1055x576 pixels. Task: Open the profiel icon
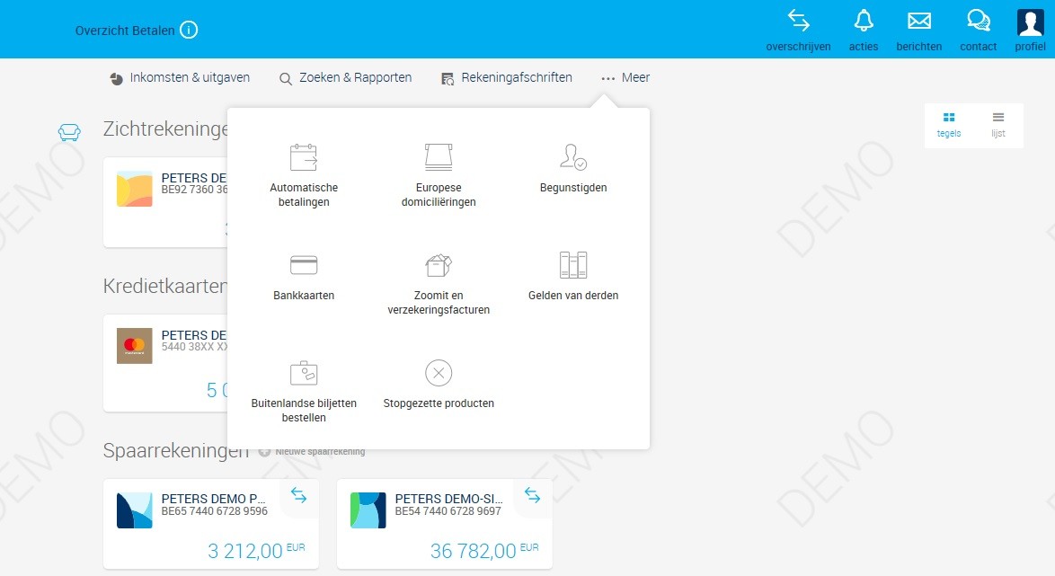click(x=1029, y=21)
